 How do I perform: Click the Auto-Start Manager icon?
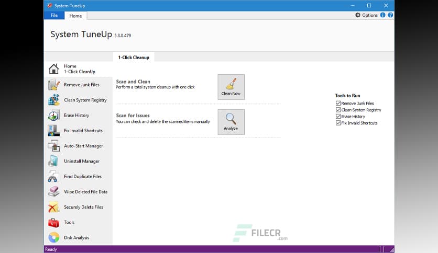pyautogui.click(x=53, y=146)
